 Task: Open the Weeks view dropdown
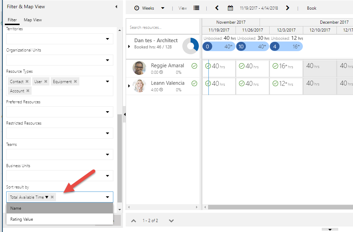[163, 8]
